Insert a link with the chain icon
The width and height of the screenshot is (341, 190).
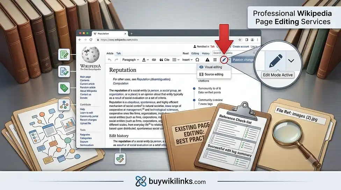[154, 60]
